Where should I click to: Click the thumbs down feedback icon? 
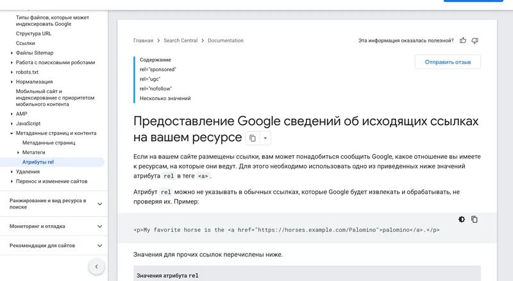pos(475,40)
